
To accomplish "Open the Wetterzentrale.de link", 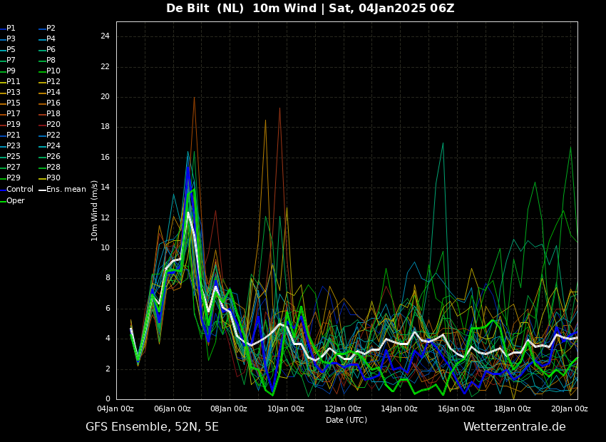I will point(514,427).
